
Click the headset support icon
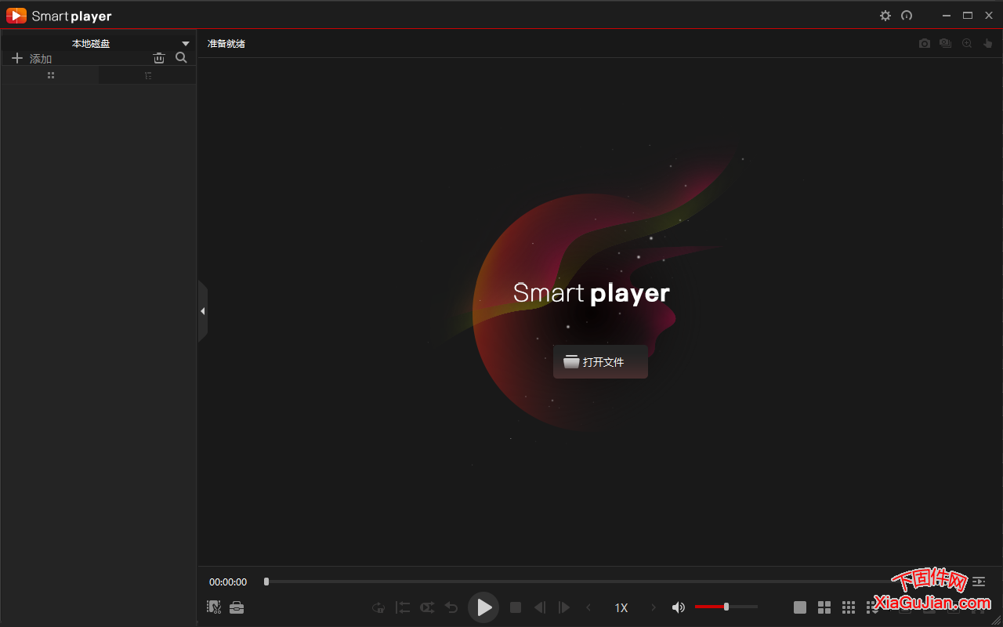coord(907,16)
